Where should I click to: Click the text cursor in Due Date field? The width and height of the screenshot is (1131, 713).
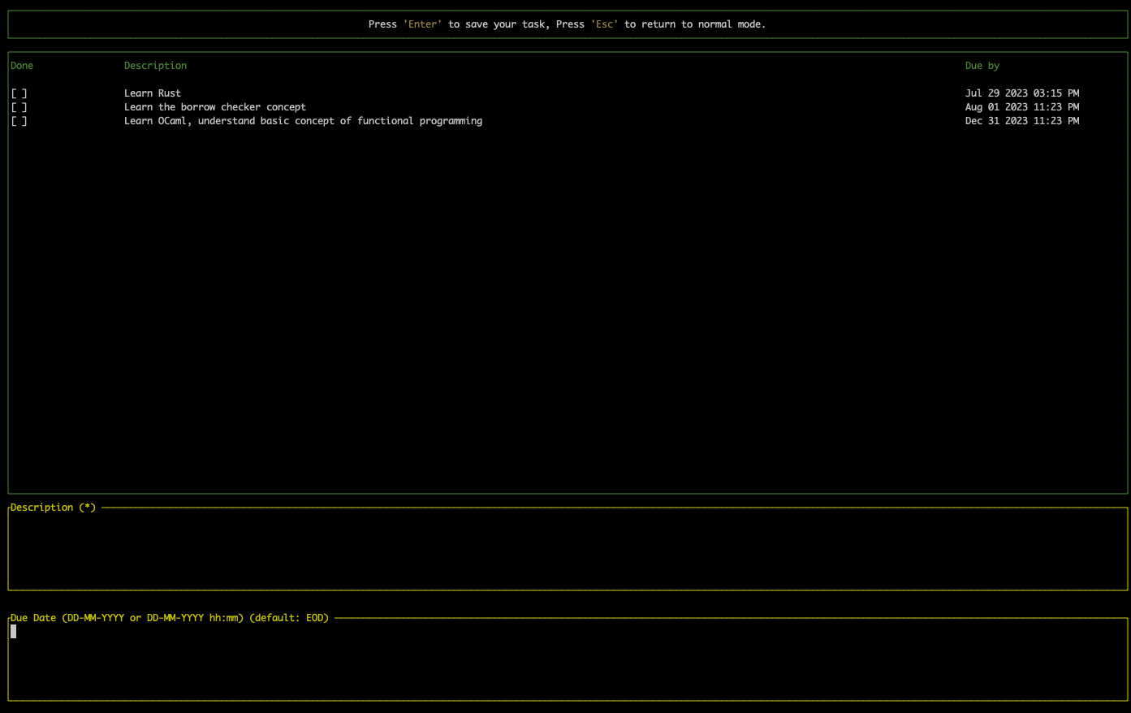tap(13, 632)
